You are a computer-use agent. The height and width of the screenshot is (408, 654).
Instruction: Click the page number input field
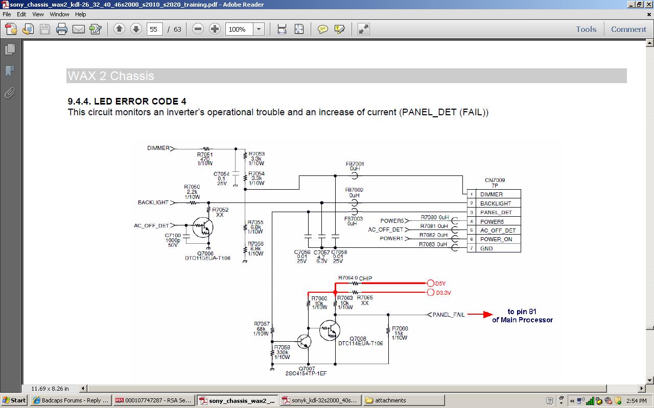154,29
